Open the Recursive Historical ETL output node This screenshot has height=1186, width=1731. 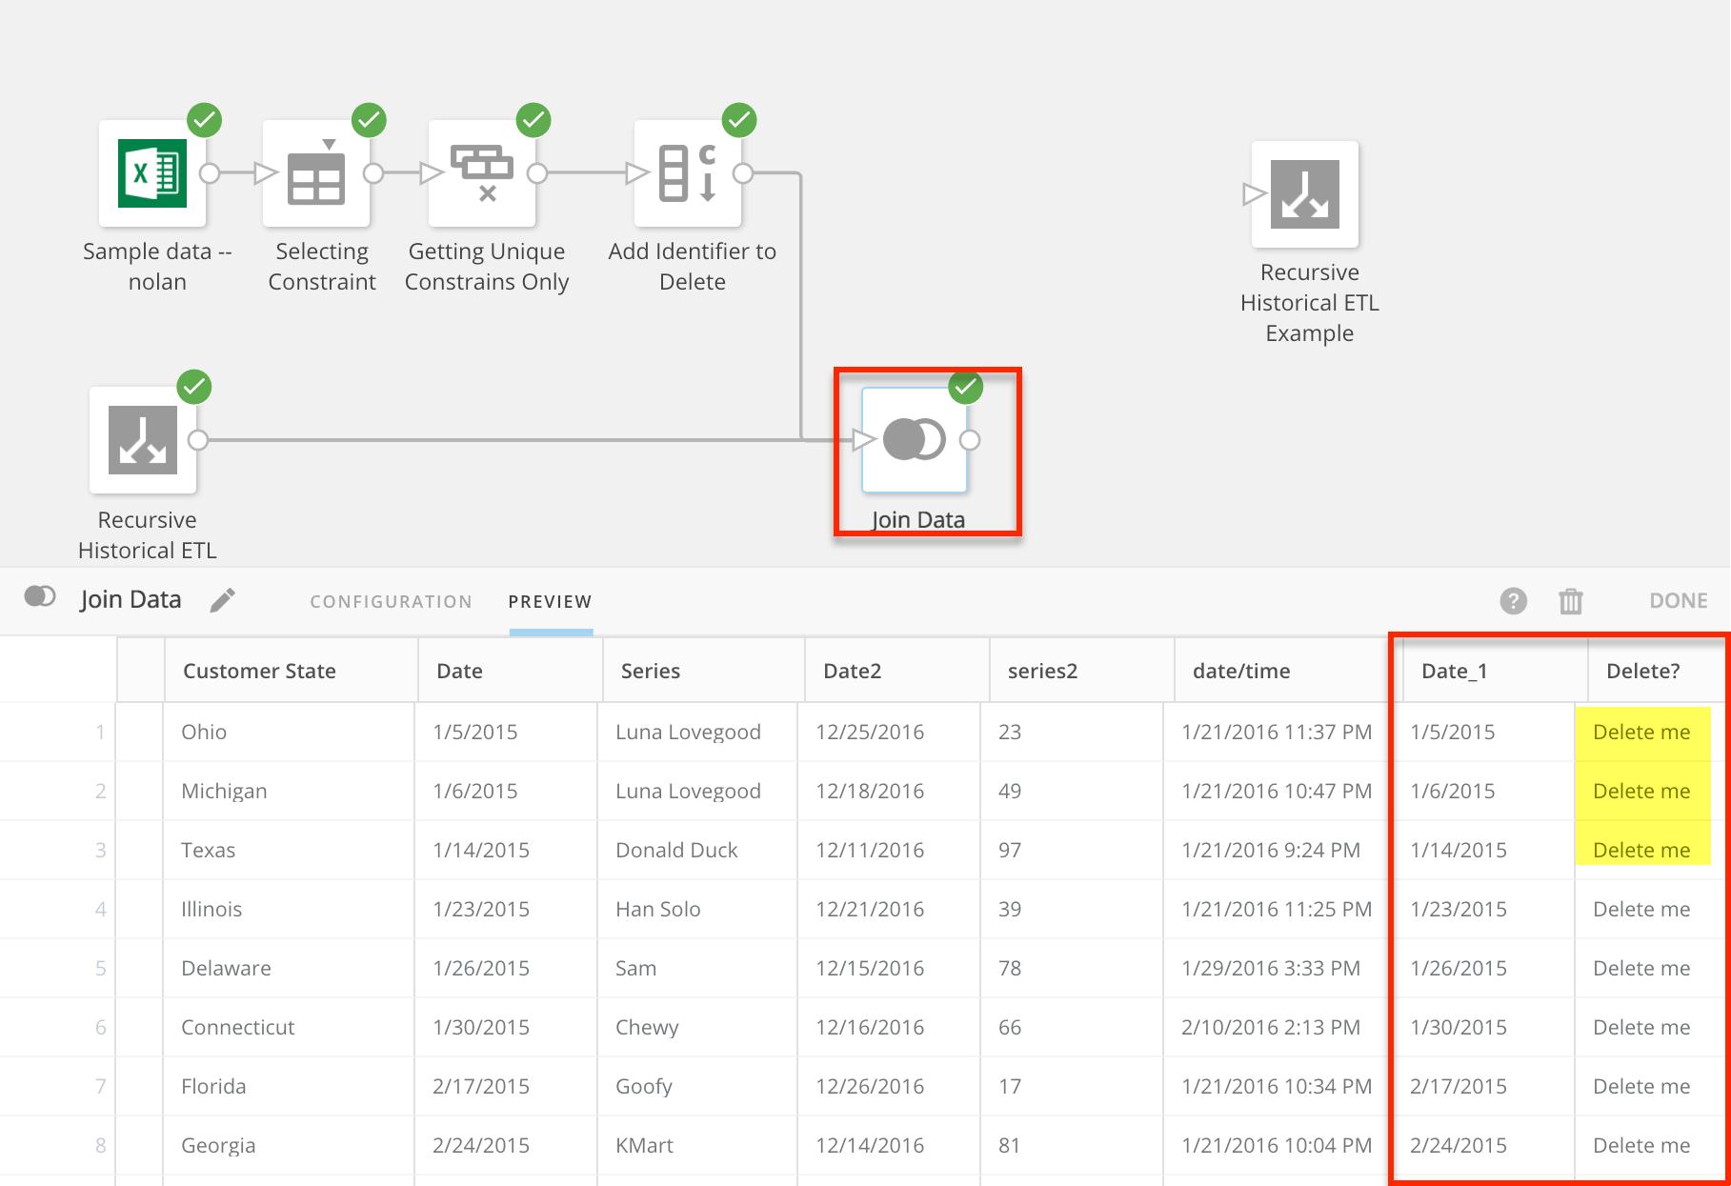[145, 441]
